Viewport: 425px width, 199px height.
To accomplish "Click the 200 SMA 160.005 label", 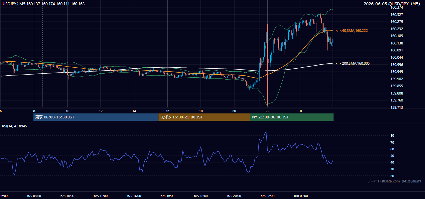I will (x=353, y=63).
